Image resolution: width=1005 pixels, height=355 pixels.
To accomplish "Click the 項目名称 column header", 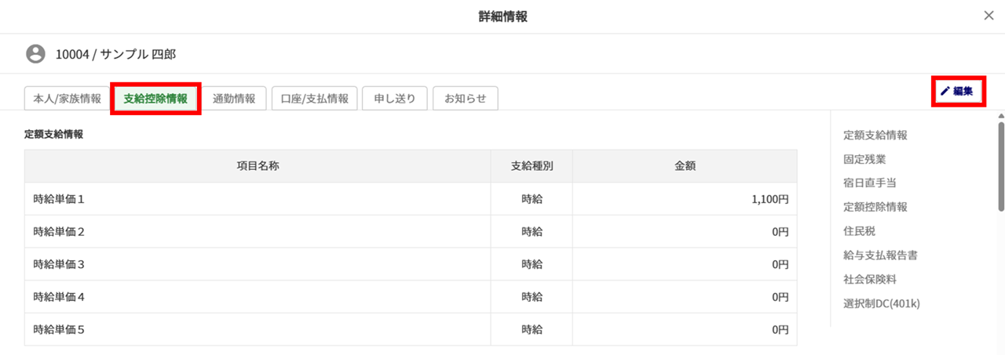I will [258, 166].
